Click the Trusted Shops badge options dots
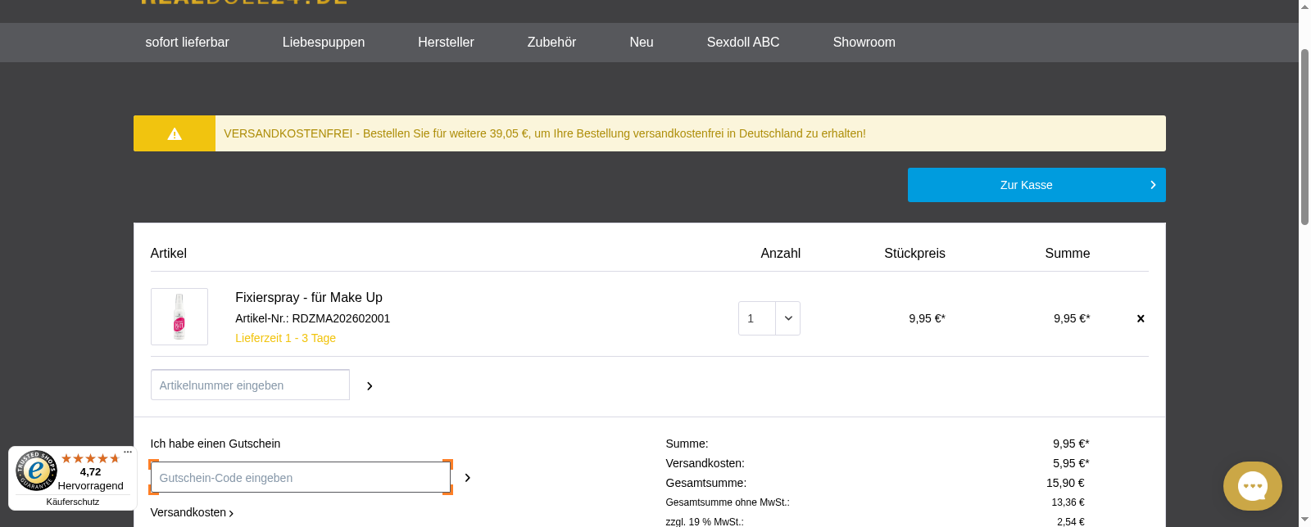The height and width of the screenshot is (527, 1311). tap(128, 452)
